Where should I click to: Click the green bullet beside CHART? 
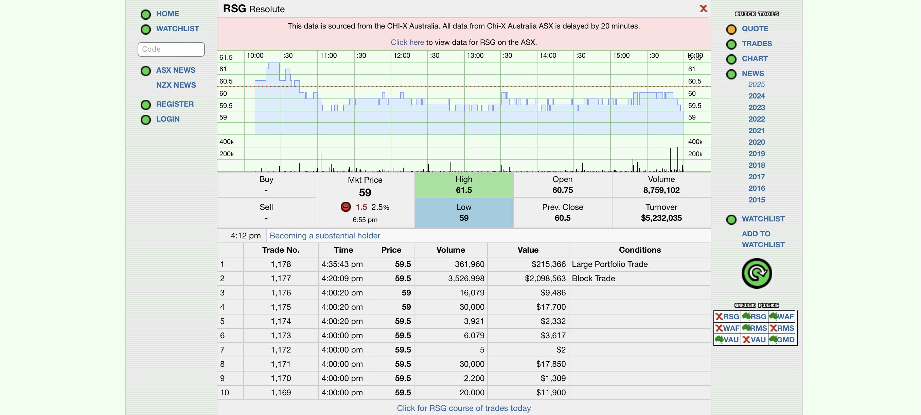[x=731, y=59]
